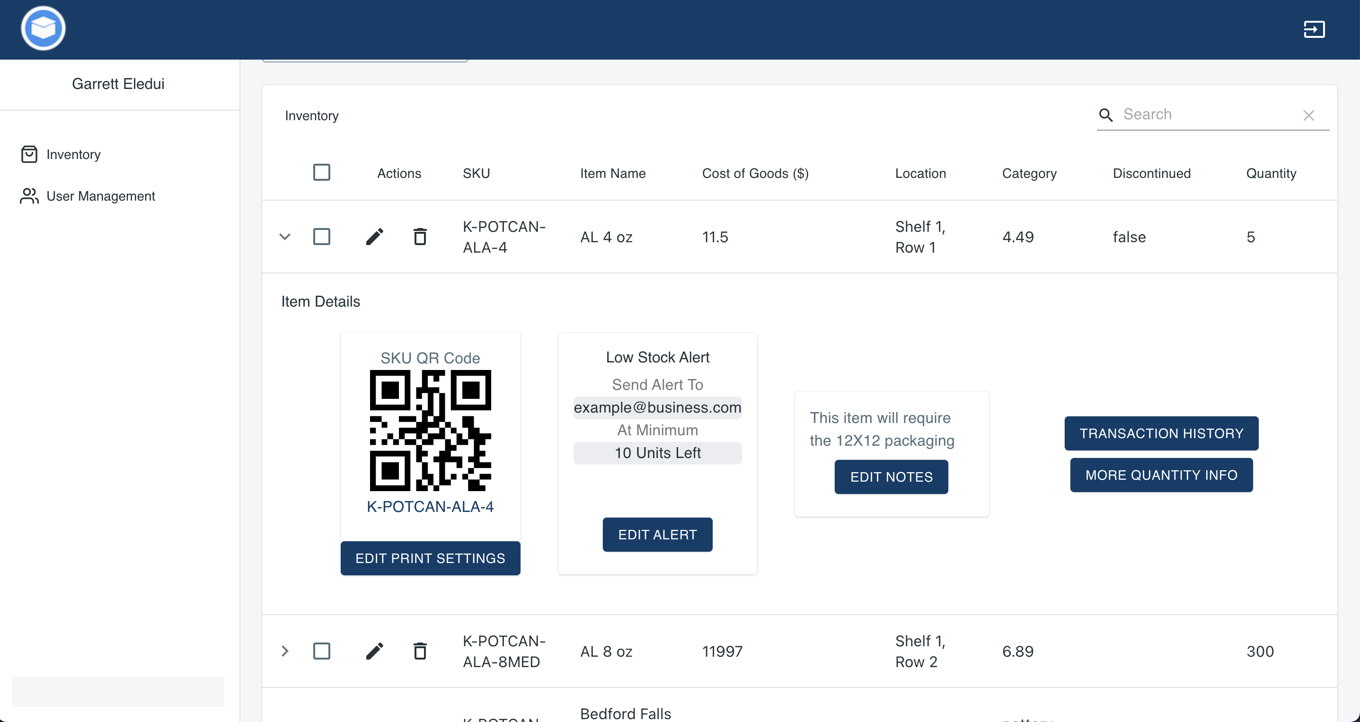Expand the AL 8 oz row details

[285, 651]
